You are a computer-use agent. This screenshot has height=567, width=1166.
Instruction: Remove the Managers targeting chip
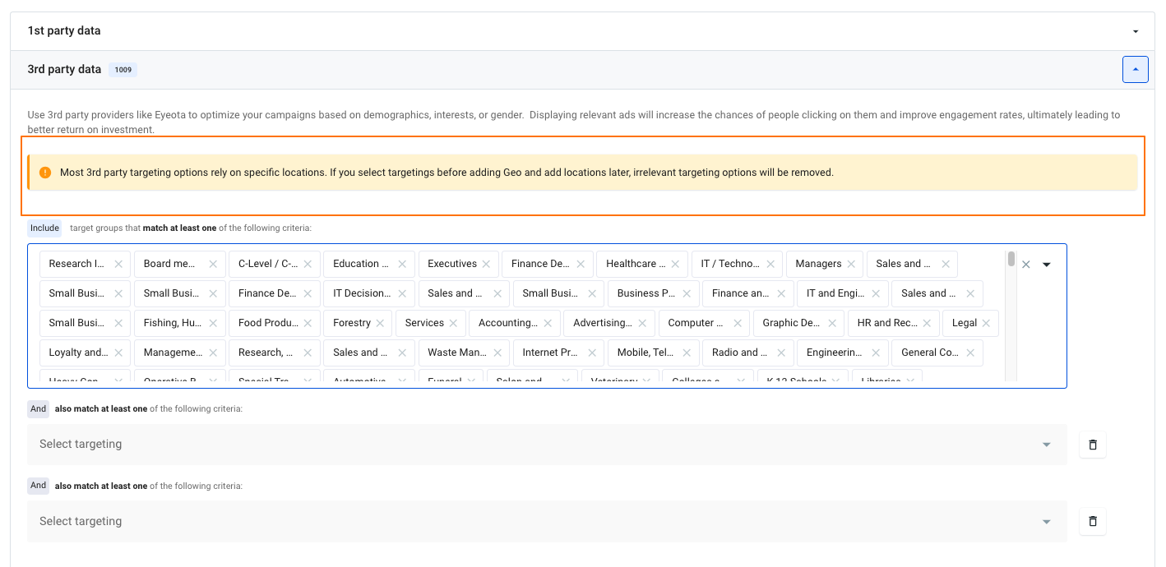click(x=852, y=264)
